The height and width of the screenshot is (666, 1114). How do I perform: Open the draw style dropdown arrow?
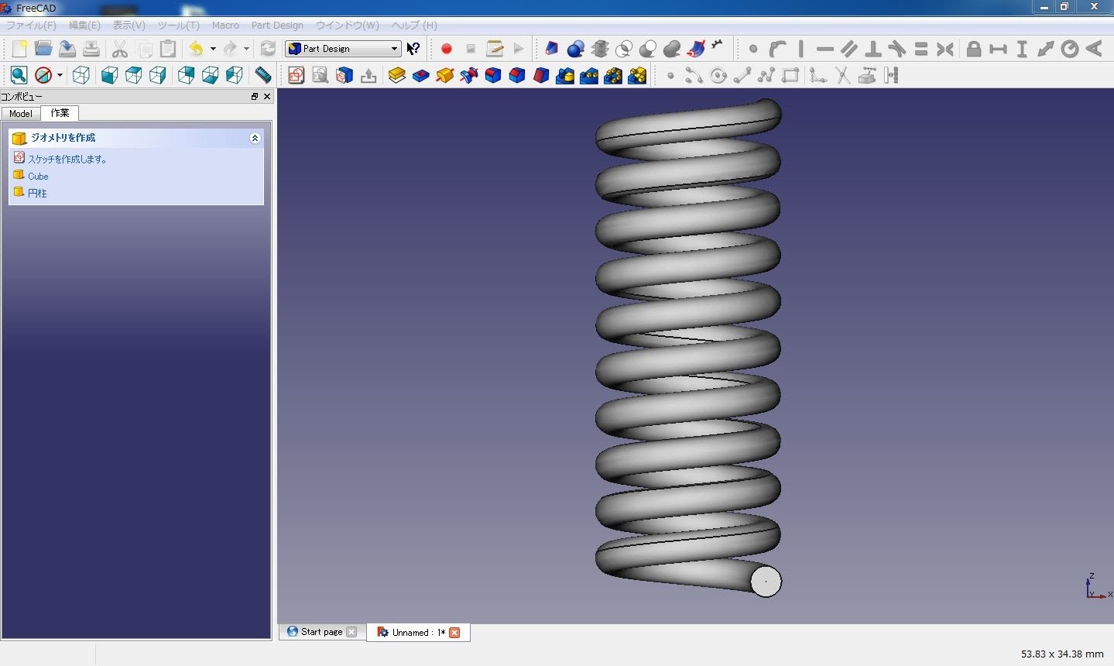59,75
